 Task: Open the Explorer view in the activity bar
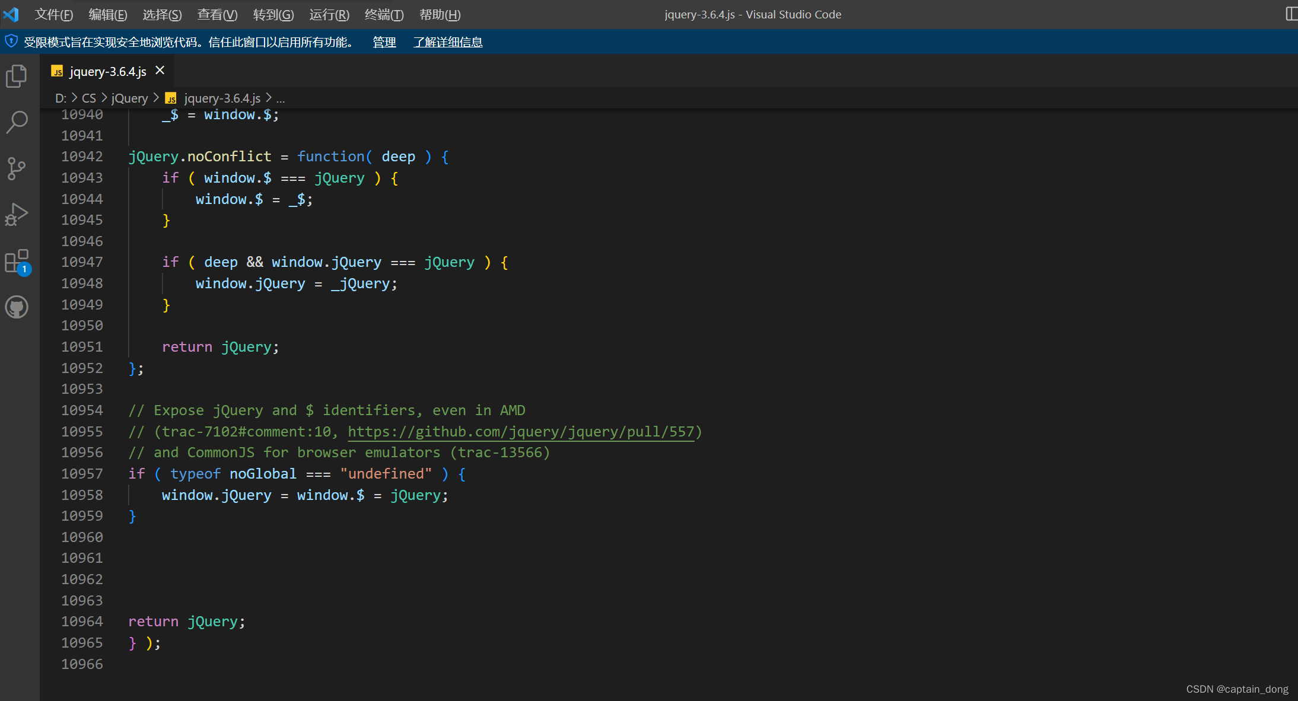[x=16, y=75]
